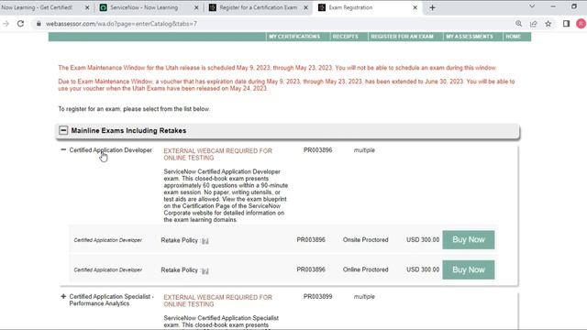The image size is (587, 330).
Task: Reload the page with the refresh icon
Action: pos(20,24)
